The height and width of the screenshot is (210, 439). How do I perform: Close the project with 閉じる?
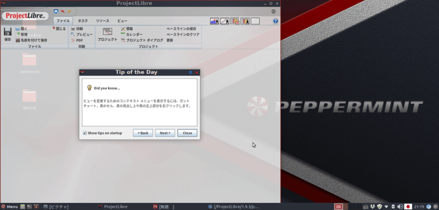click(x=59, y=29)
